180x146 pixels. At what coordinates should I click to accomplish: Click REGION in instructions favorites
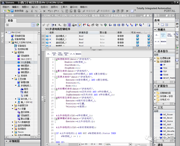coord(163,41)
